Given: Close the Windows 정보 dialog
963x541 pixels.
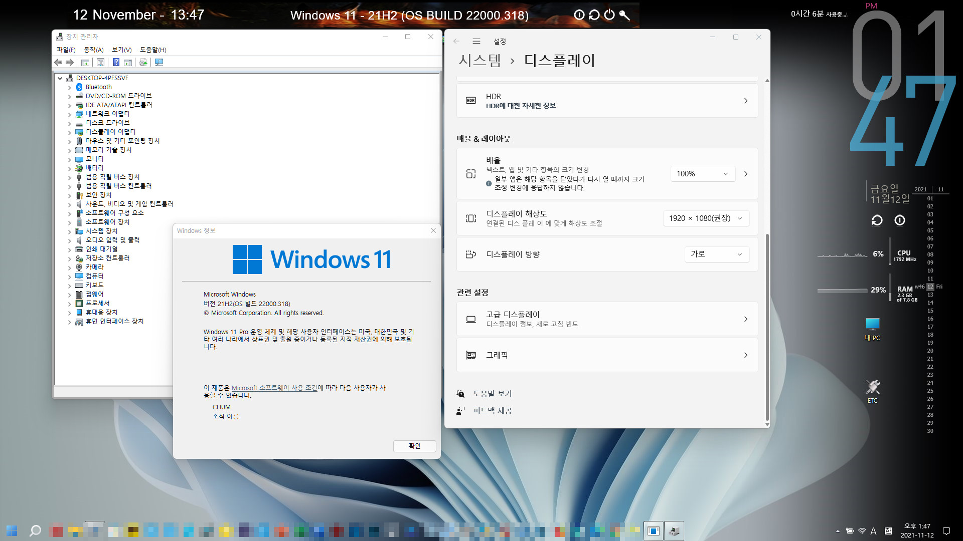Looking at the screenshot, I should pos(433,230).
